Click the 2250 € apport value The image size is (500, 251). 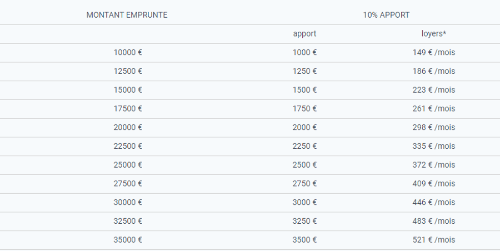(304, 146)
